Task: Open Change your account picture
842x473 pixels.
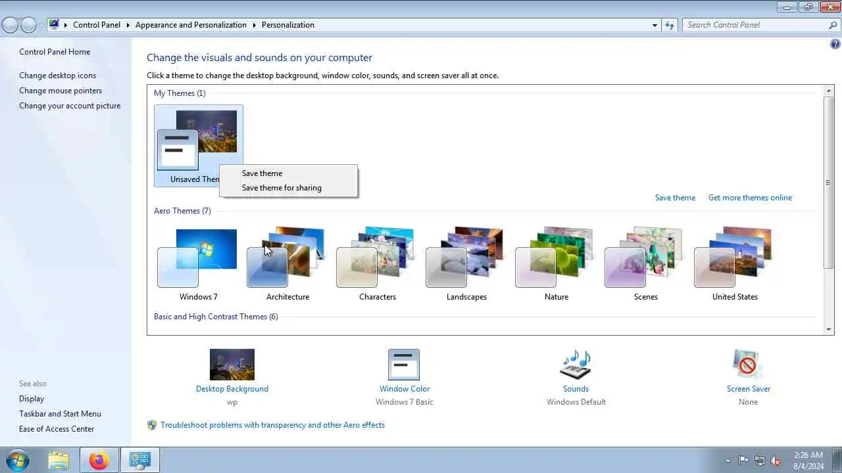Action: [x=70, y=106]
